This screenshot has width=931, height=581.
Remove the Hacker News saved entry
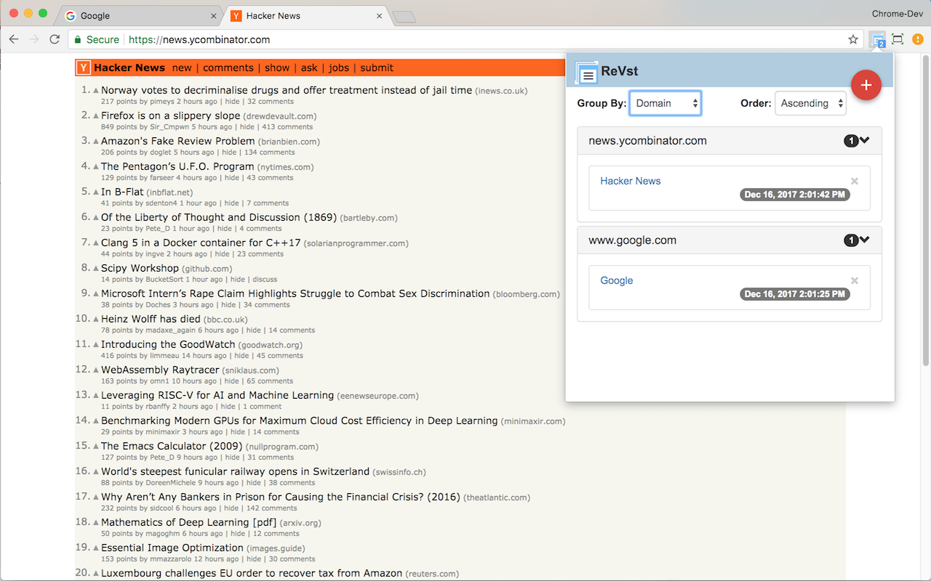click(855, 181)
